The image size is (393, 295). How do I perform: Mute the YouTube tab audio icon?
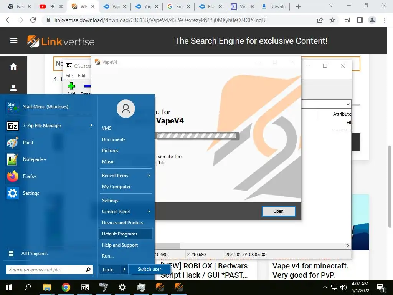(x=53, y=7)
